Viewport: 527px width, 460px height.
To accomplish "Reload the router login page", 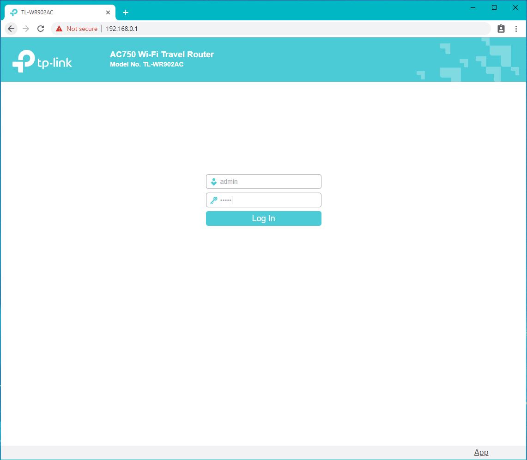I will [41, 29].
